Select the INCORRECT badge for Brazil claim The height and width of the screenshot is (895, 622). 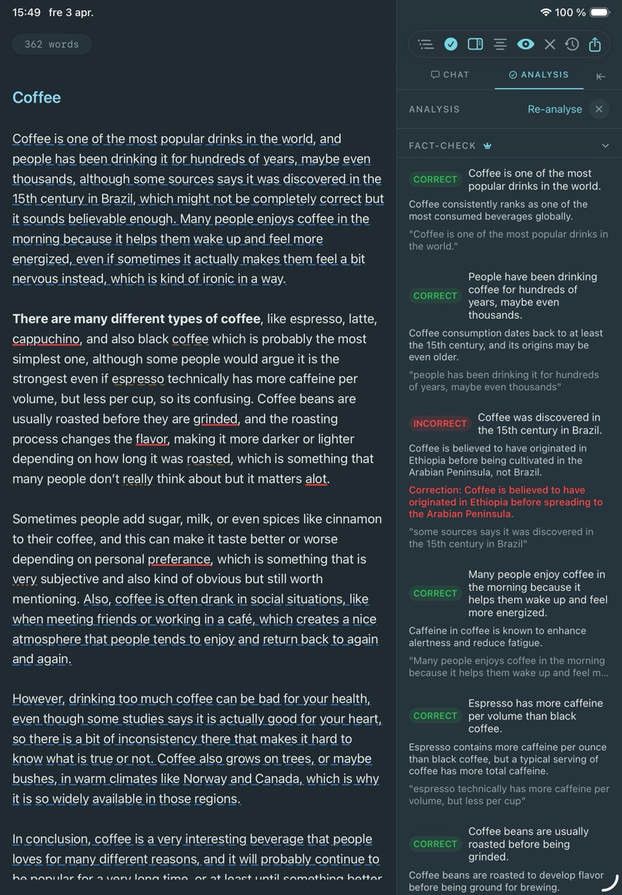coord(439,424)
